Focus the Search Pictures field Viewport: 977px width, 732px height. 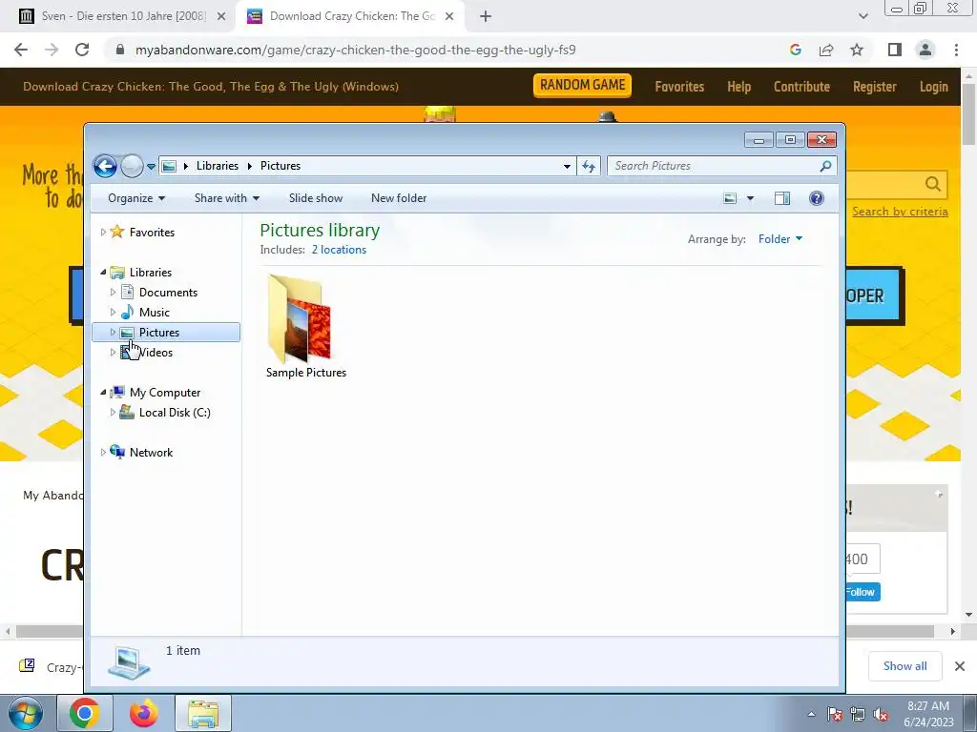click(x=721, y=166)
